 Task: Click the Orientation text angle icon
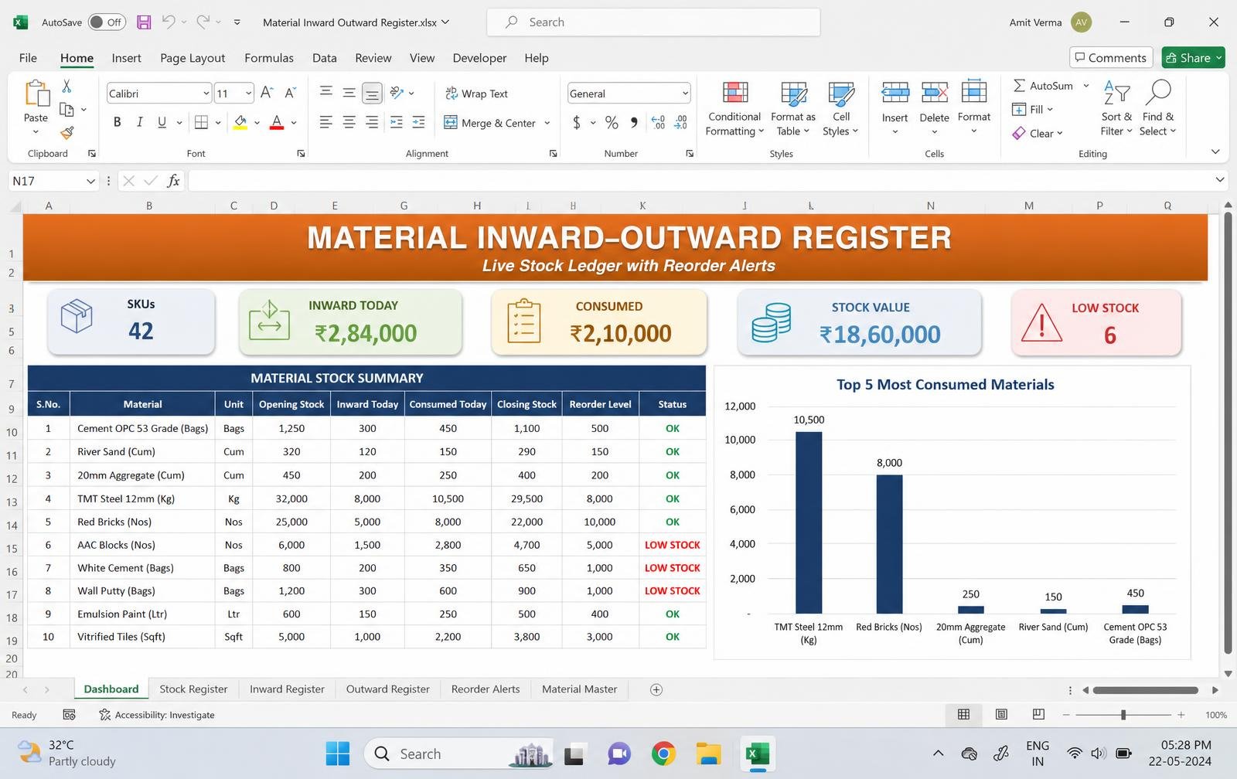397,93
